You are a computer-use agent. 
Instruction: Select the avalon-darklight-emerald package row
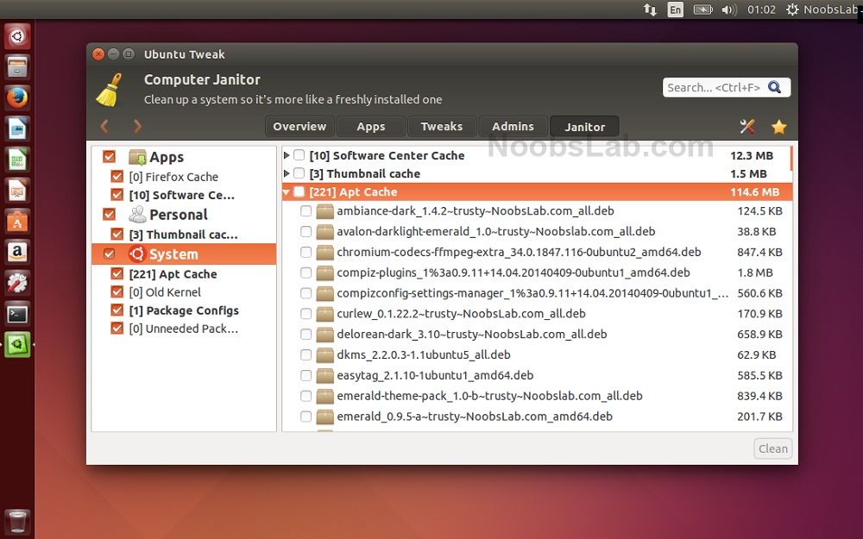point(537,231)
